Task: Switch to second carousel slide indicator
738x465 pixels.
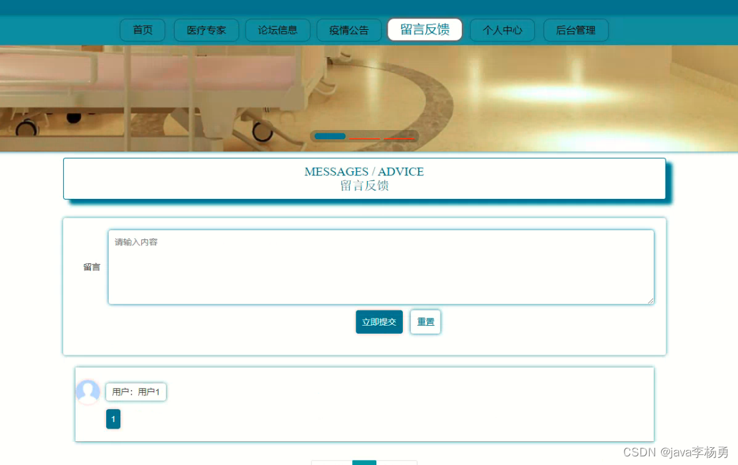Action: (x=364, y=138)
